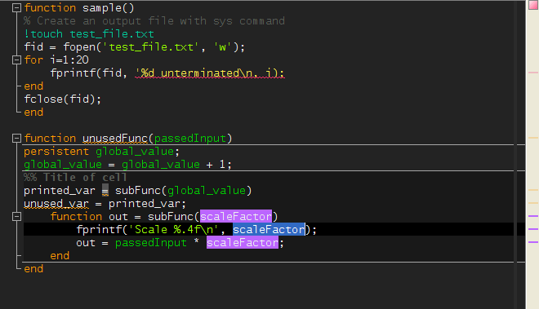The width and height of the screenshot is (539, 309).
Task: Click the 'for' keyword of the loop
Action: click(x=33, y=60)
